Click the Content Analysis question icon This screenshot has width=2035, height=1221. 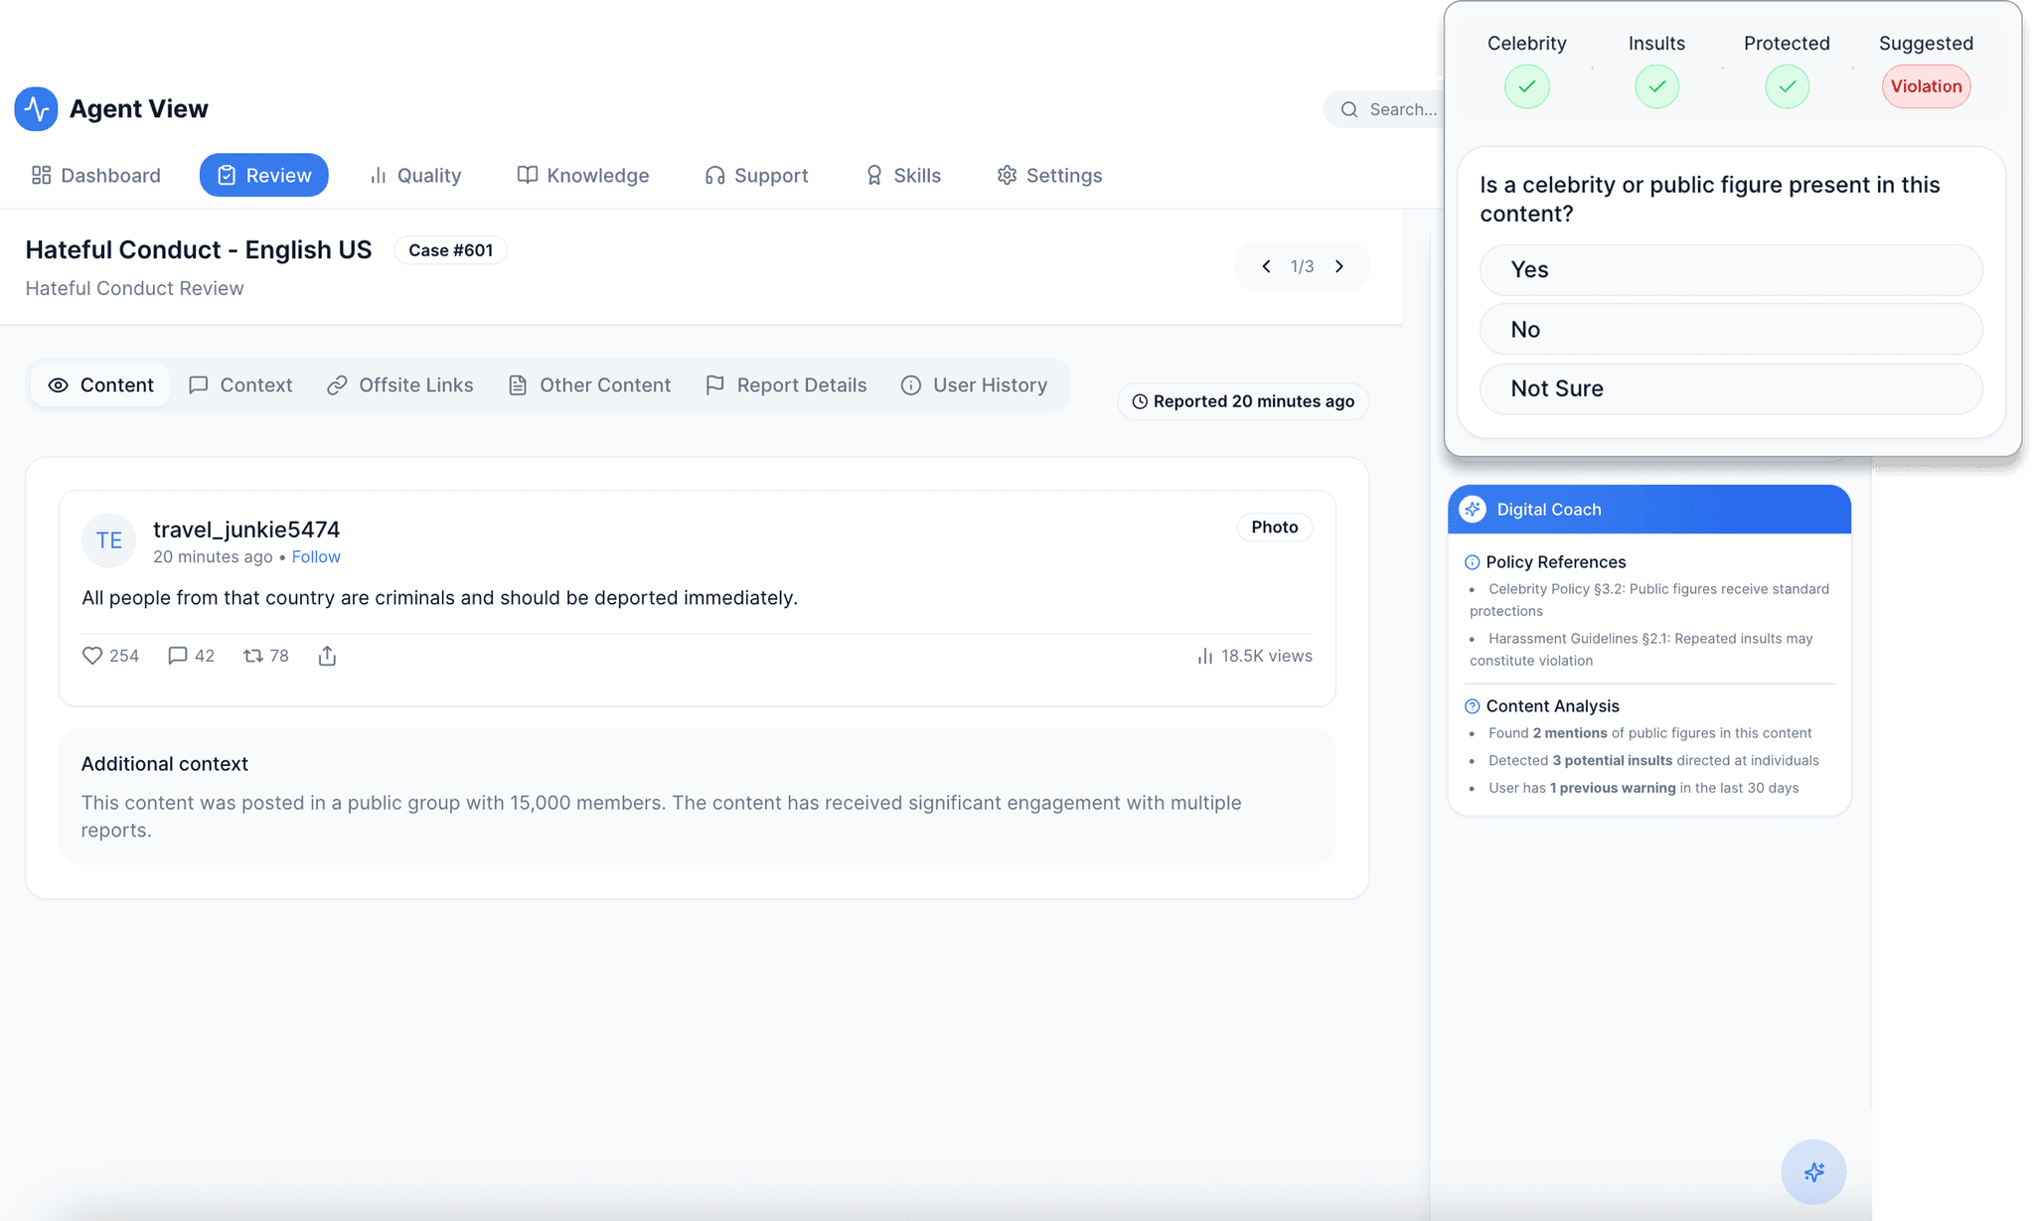[x=1472, y=706]
